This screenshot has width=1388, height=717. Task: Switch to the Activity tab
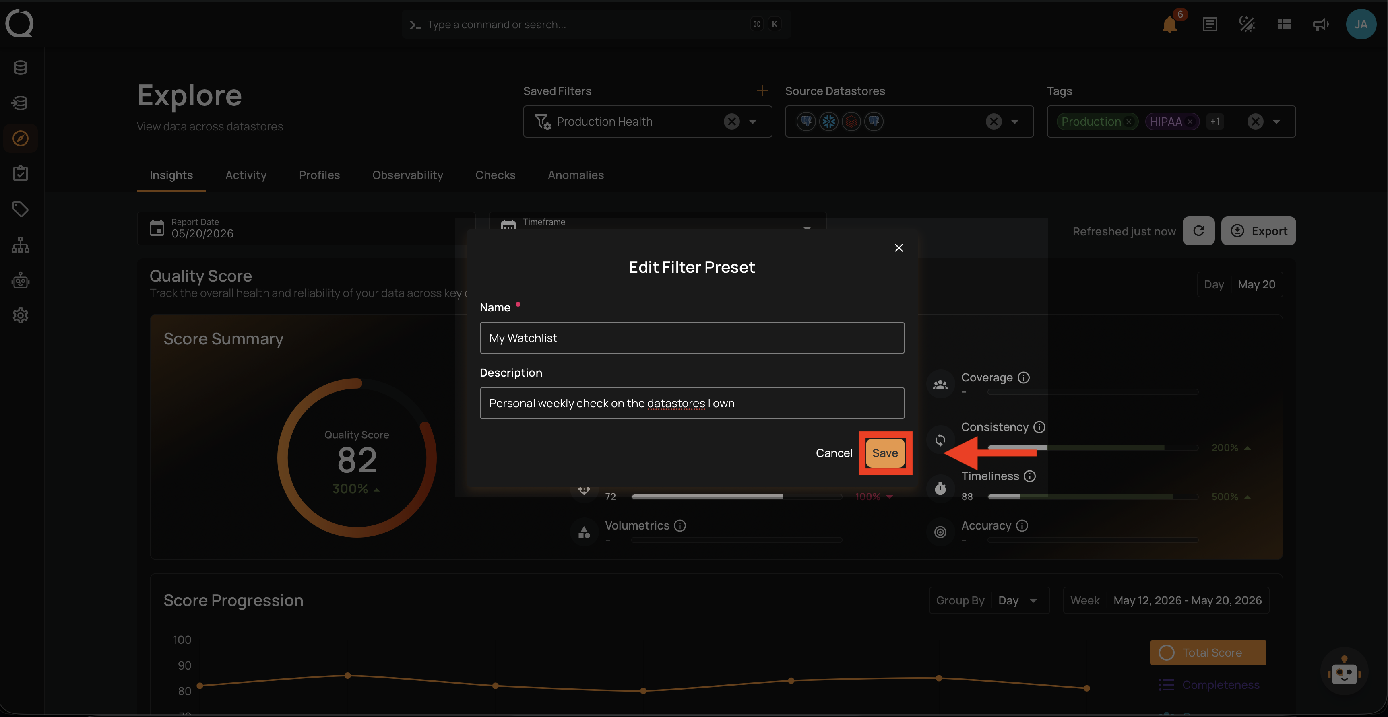coord(246,175)
